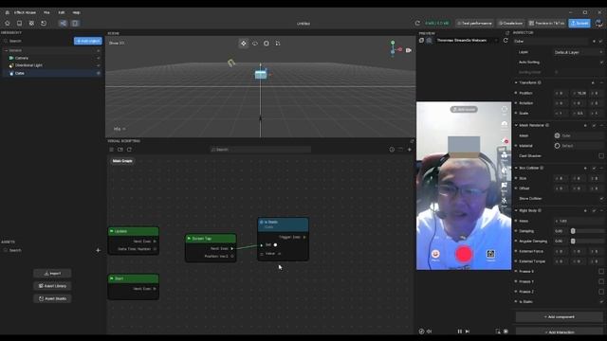Image resolution: width=607 pixels, height=341 pixels.
Task: Pop out the Preview panel
Action: point(507,33)
